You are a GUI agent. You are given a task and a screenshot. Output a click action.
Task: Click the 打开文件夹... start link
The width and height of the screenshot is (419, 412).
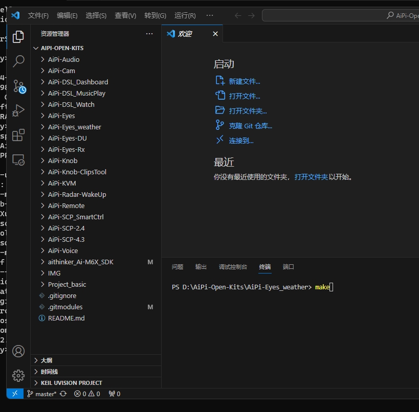click(241, 110)
